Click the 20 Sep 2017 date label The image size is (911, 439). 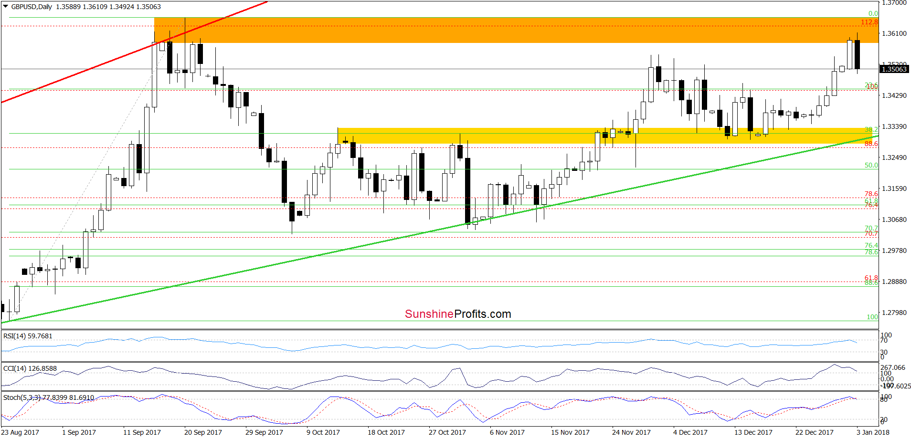coord(203,432)
